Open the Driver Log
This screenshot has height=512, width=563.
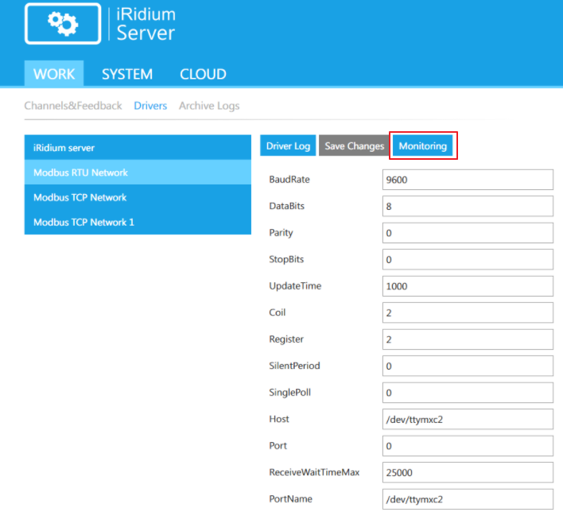click(288, 146)
